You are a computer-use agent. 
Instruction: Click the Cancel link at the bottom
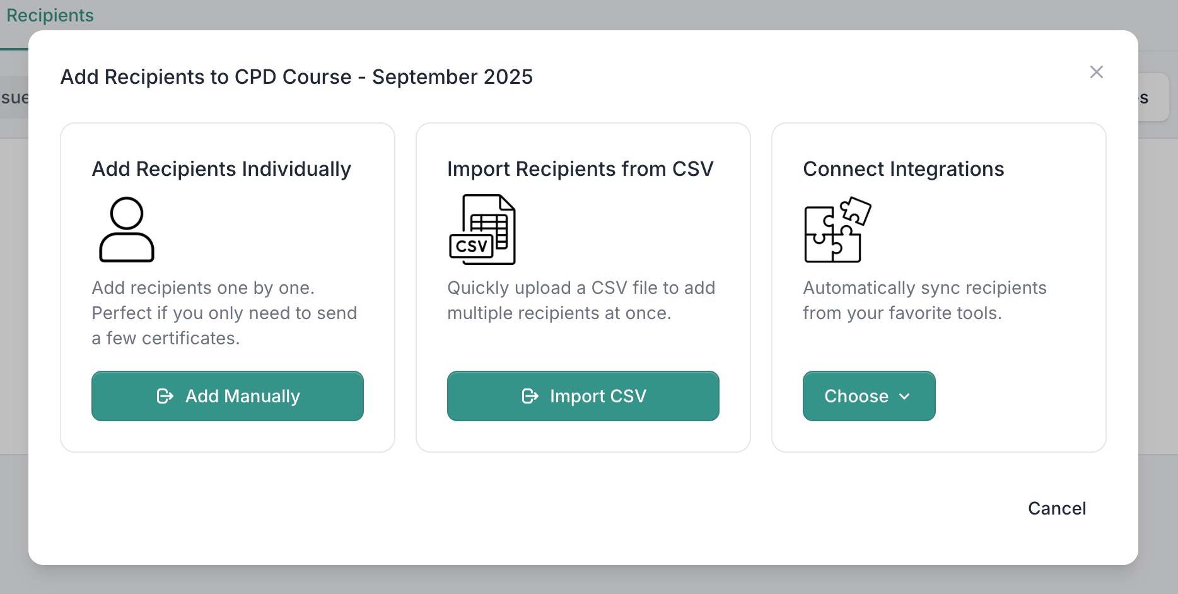(x=1057, y=508)
